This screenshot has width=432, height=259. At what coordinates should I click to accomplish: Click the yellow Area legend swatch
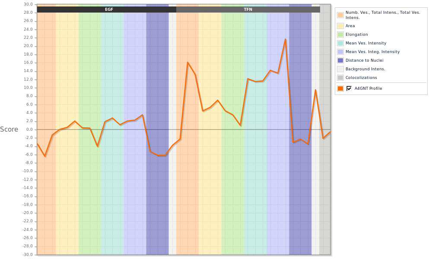[340, 26]
